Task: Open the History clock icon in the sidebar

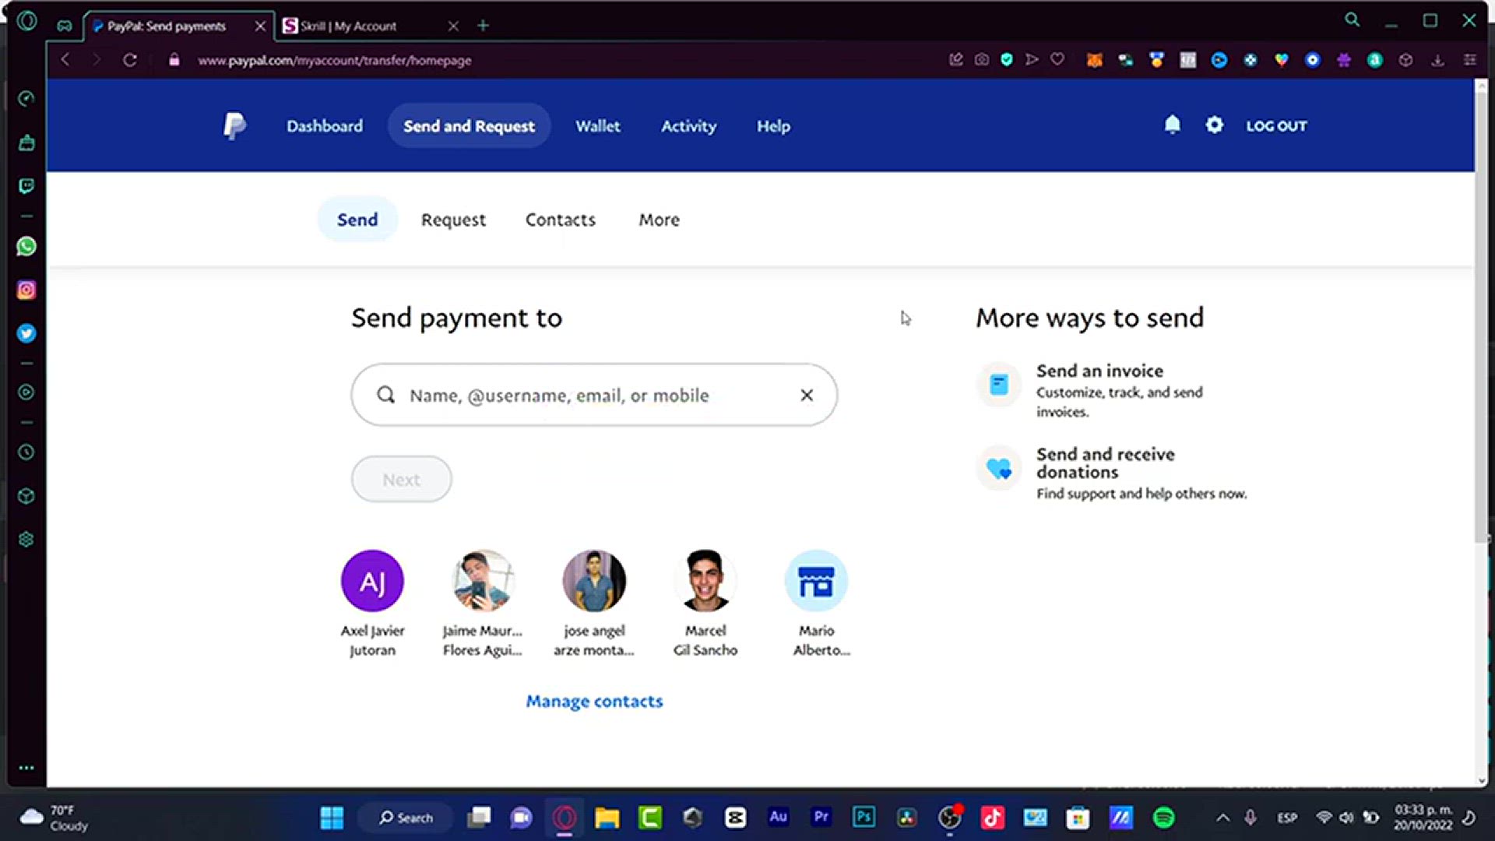Action: pos(26,452)
